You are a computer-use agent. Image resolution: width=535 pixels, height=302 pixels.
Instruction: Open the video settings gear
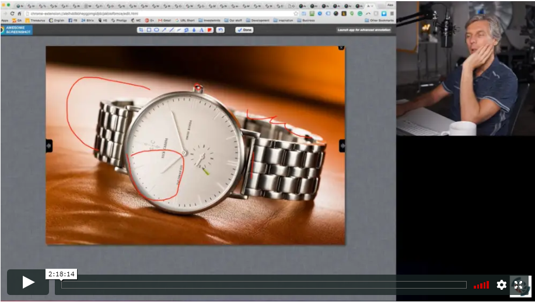(501, 285)
